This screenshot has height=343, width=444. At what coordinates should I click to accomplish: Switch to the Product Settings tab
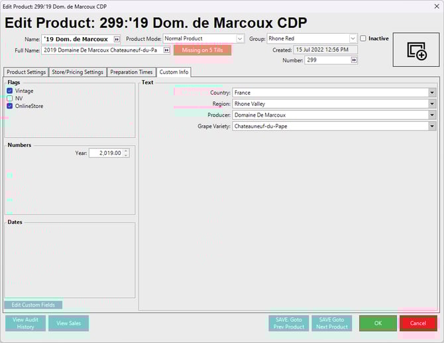(x=26, y=72)
